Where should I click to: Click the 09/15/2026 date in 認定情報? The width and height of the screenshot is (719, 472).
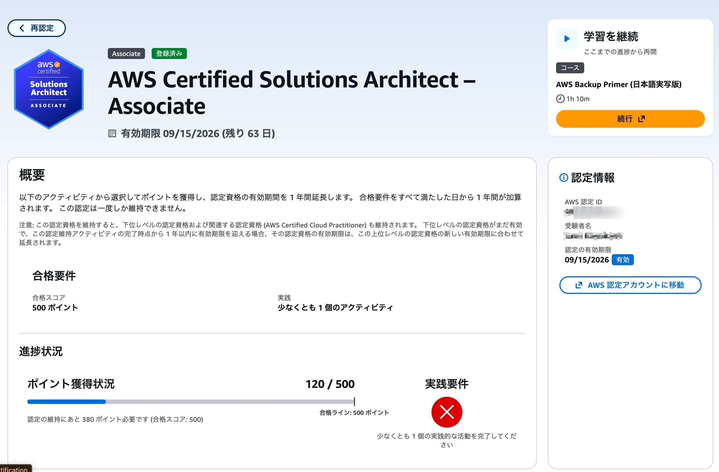tap(587, 260)
